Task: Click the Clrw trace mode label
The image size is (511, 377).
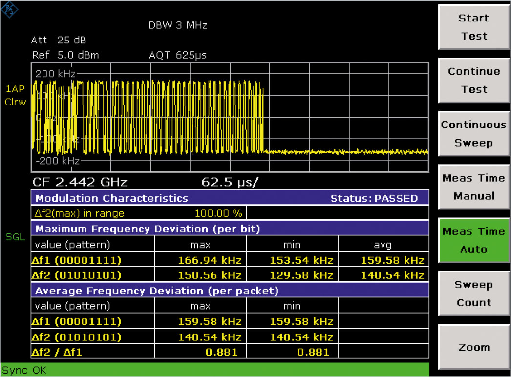Action: (x=15, y=102)
